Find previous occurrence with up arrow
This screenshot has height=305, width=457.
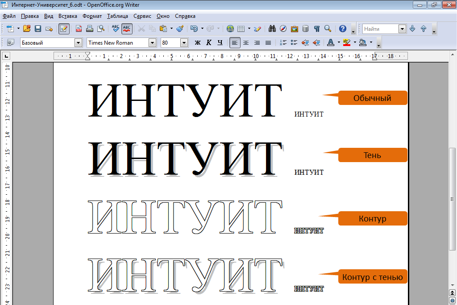(x=424, y=29)
